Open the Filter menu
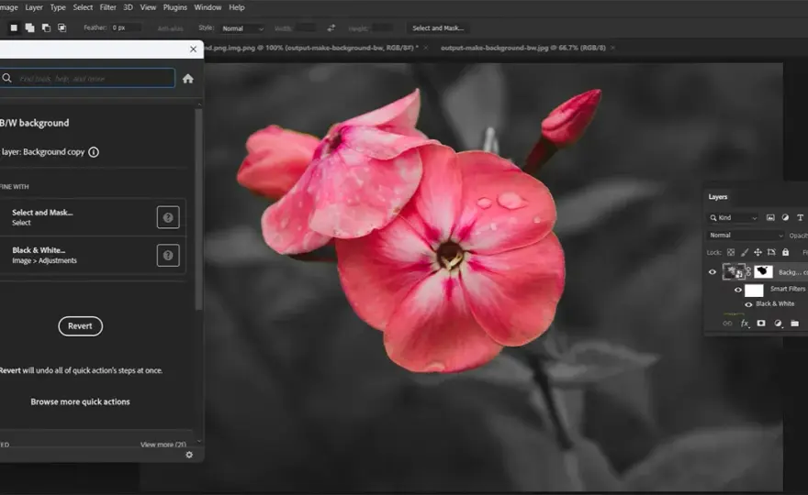The width and height of the screenshot is (808, 495). pos(107,7)
